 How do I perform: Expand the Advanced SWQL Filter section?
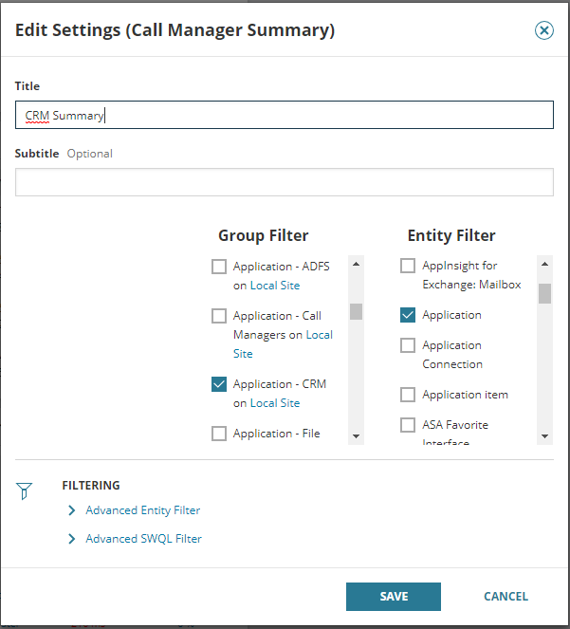click(143, 539)
